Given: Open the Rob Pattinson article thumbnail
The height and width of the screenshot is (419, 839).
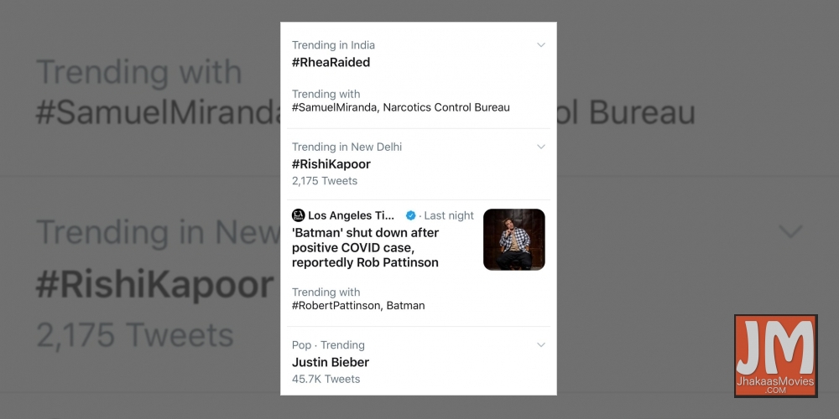Looking at the screenshot, I should (513, 240).
